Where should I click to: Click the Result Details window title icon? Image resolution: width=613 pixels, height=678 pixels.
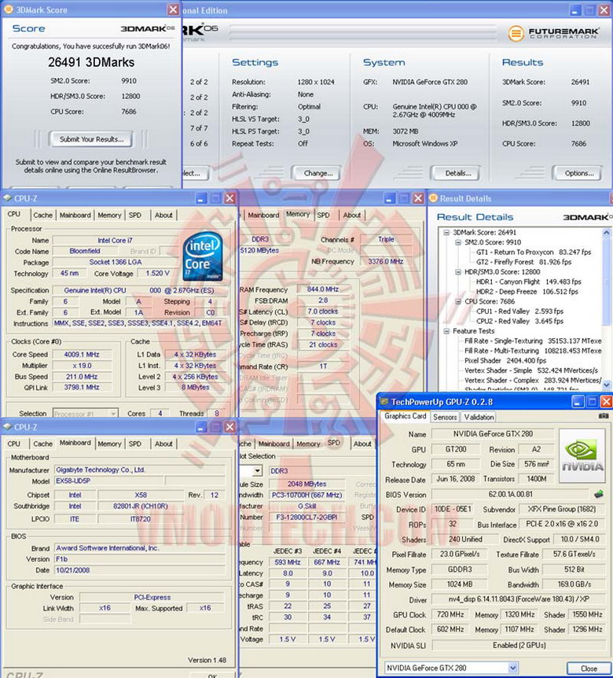tap(433, 198)
